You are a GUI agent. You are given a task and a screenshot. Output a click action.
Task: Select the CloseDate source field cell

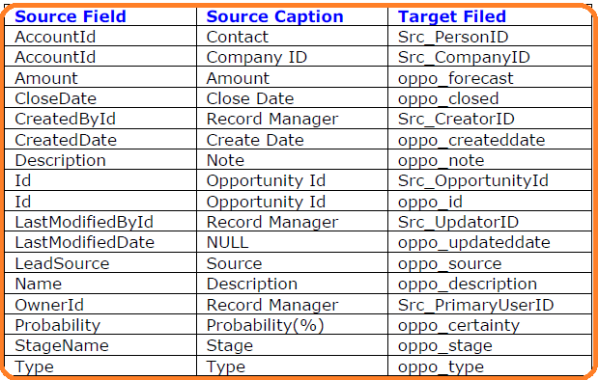(x=100, y=98)
